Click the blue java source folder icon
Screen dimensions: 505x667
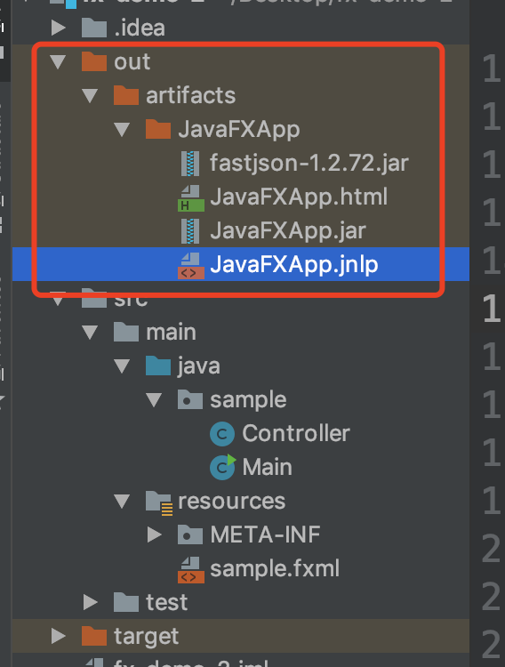point(158,366)
